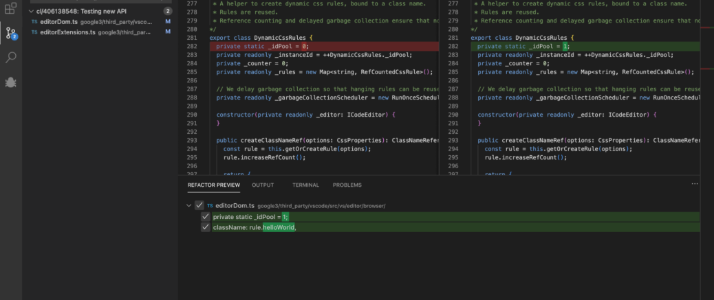Open the Search view magnifier icon
The width and height of the screenshot is (714, 300).
(10, 57)
